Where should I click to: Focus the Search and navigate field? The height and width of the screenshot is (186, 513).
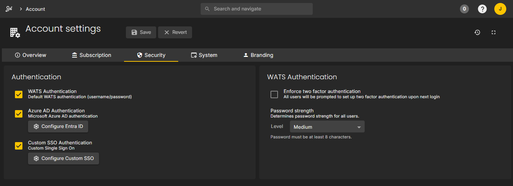tap(257, 9)
